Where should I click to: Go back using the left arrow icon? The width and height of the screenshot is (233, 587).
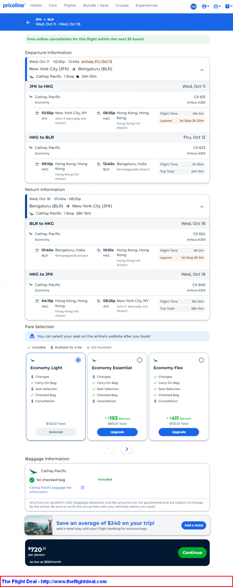28,22
